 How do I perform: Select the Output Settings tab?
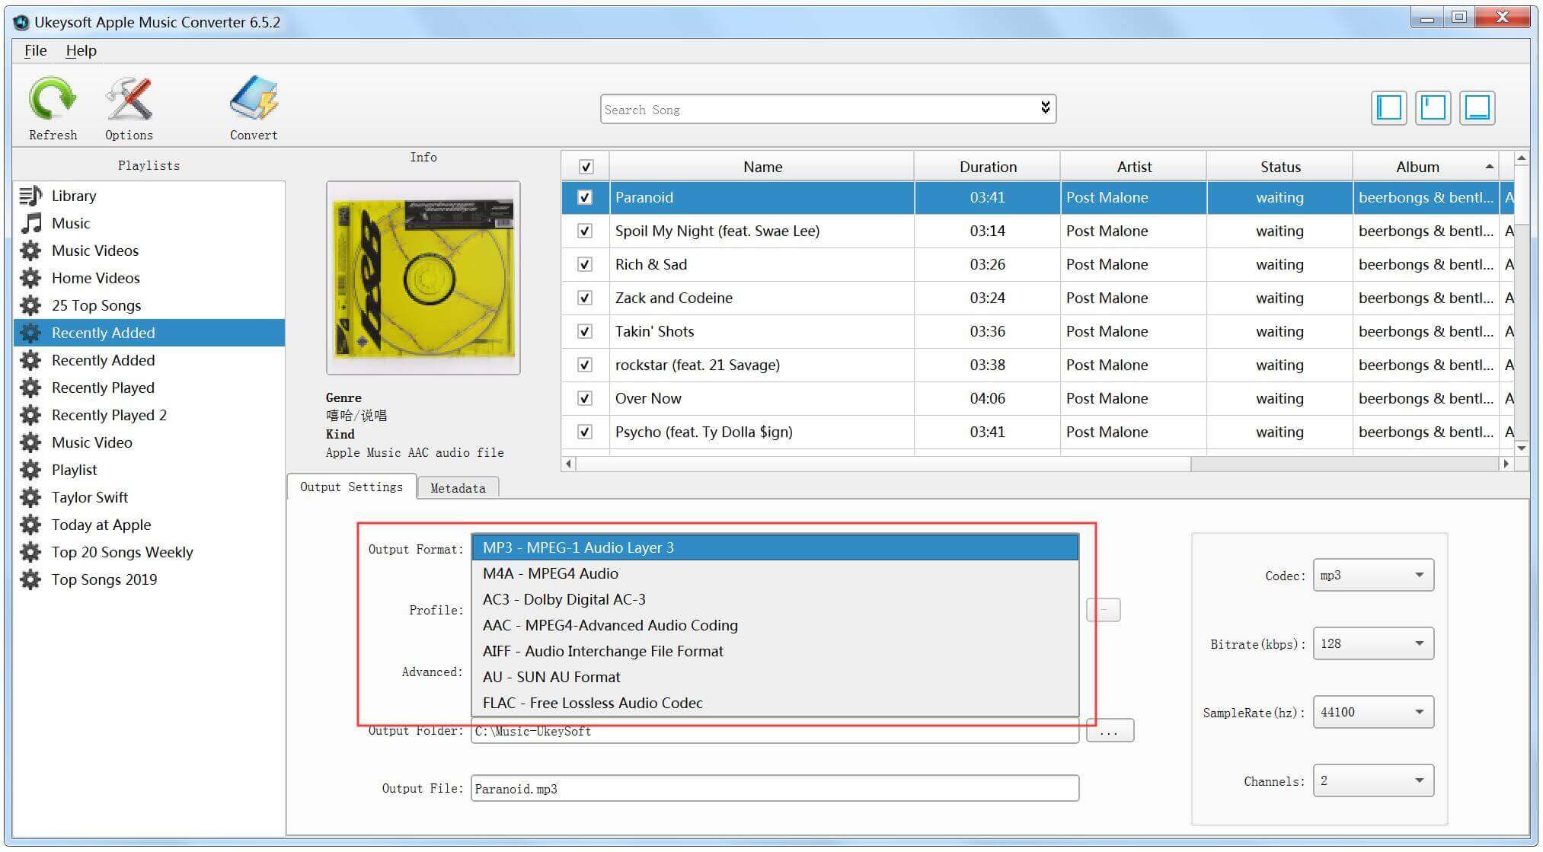tap(350, 488)
